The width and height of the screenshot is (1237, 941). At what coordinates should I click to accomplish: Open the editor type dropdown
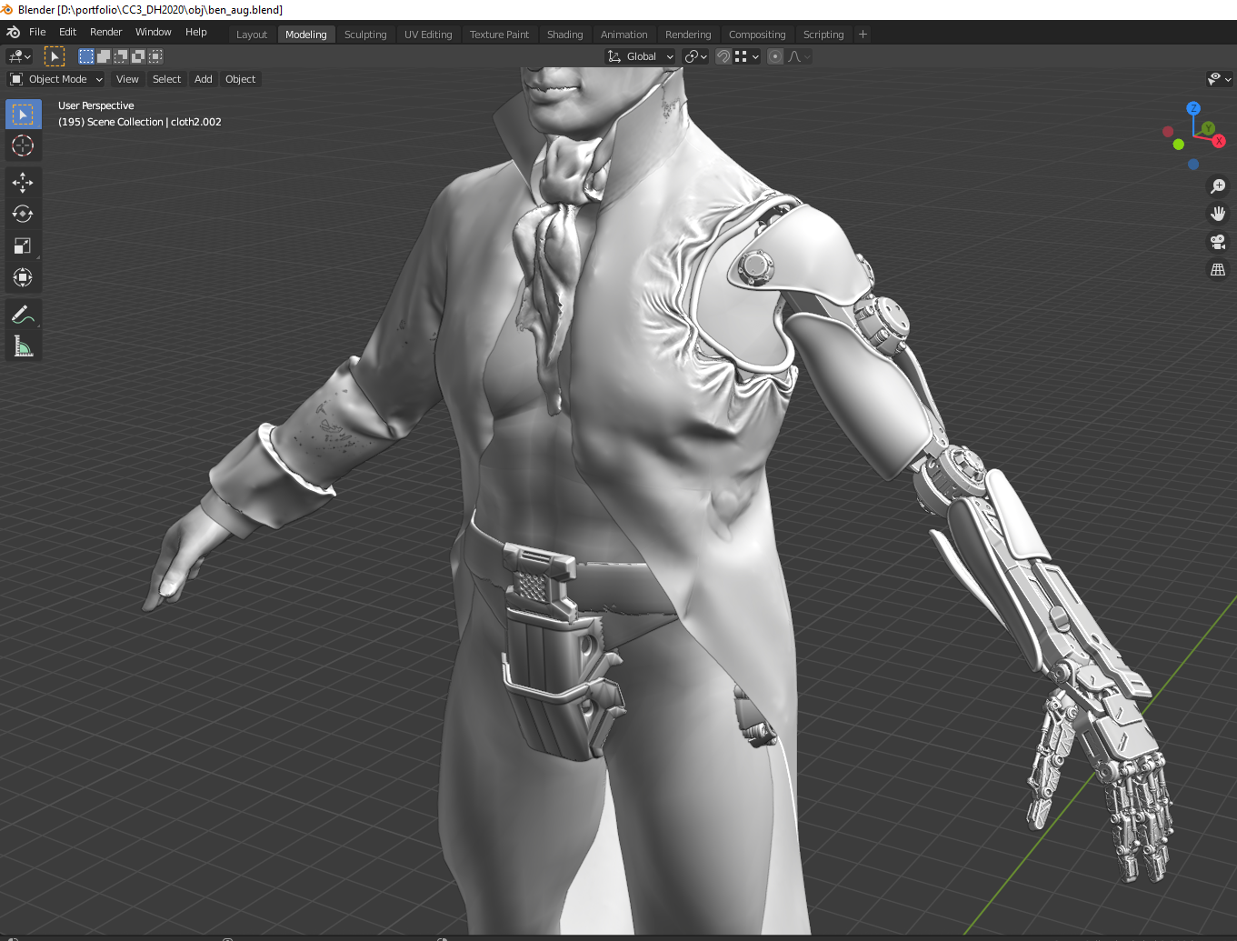19,56
